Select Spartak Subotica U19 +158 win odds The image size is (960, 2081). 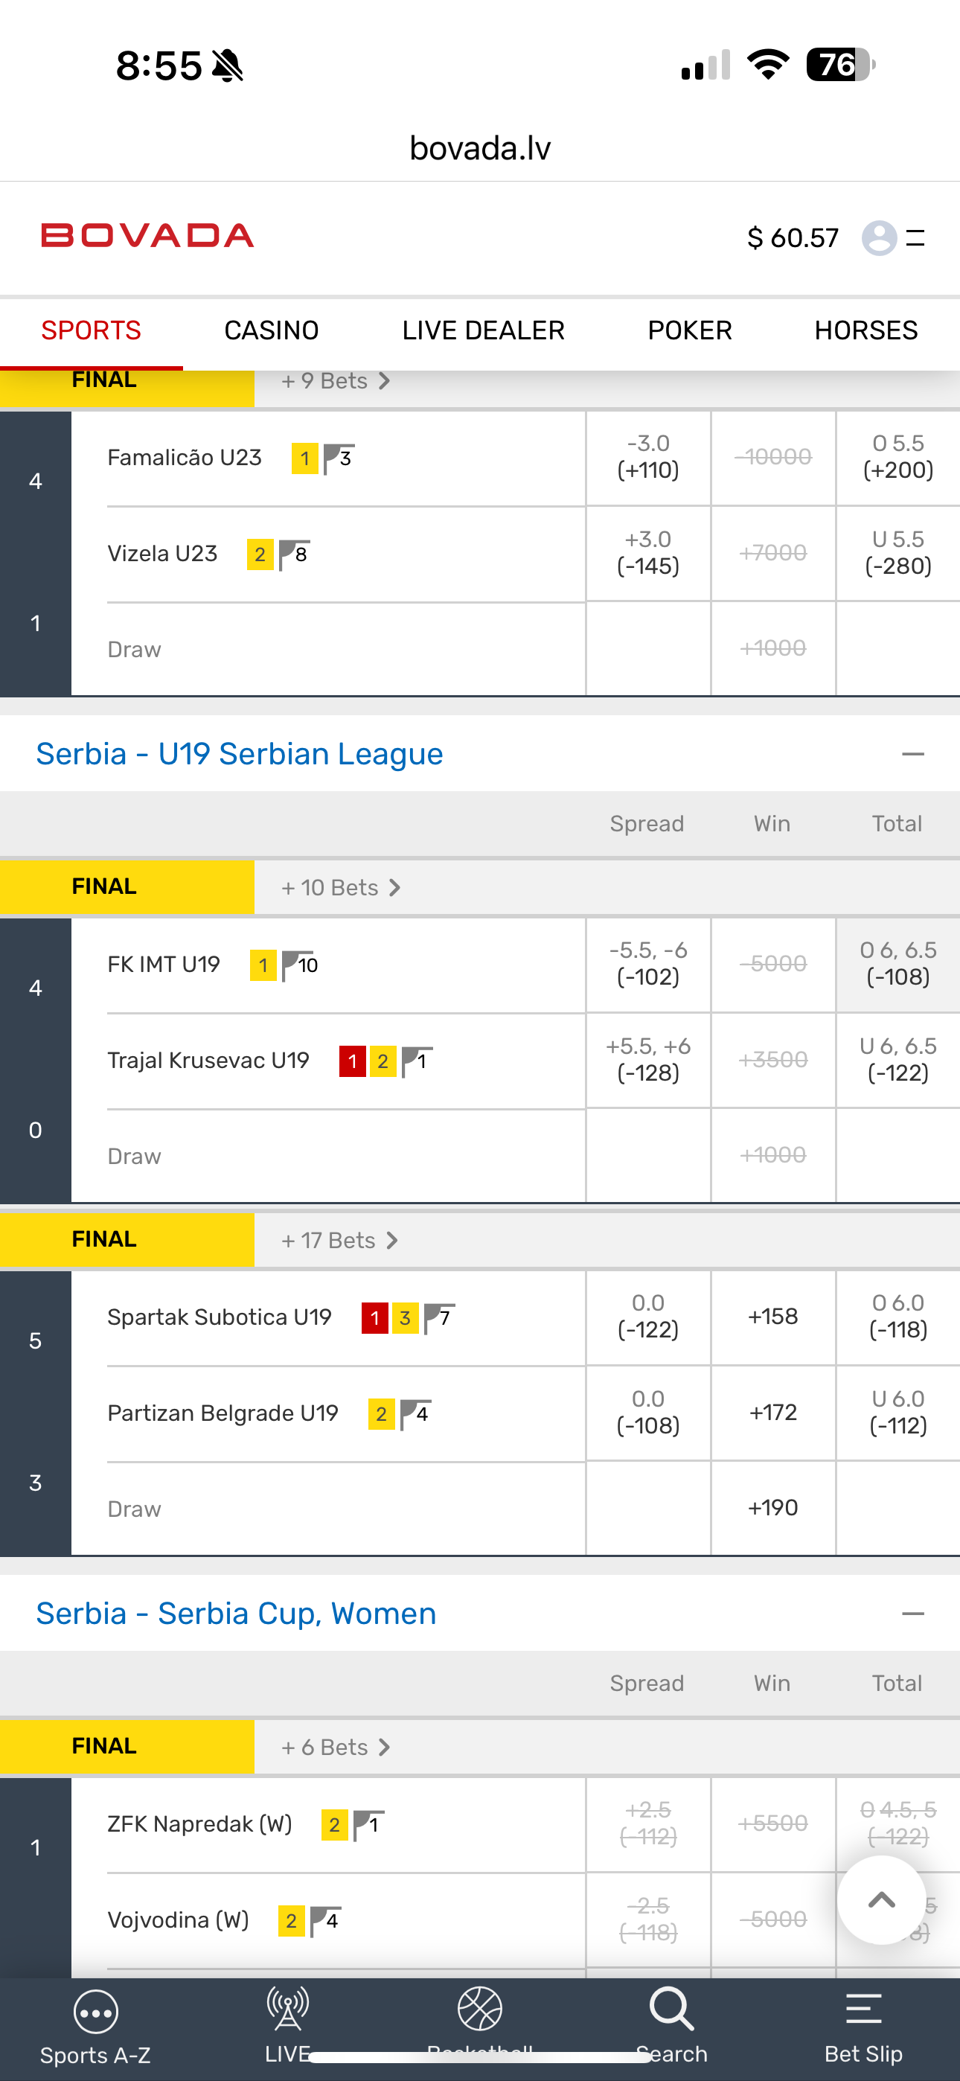pyautogui.click(x=772, y=1317)
